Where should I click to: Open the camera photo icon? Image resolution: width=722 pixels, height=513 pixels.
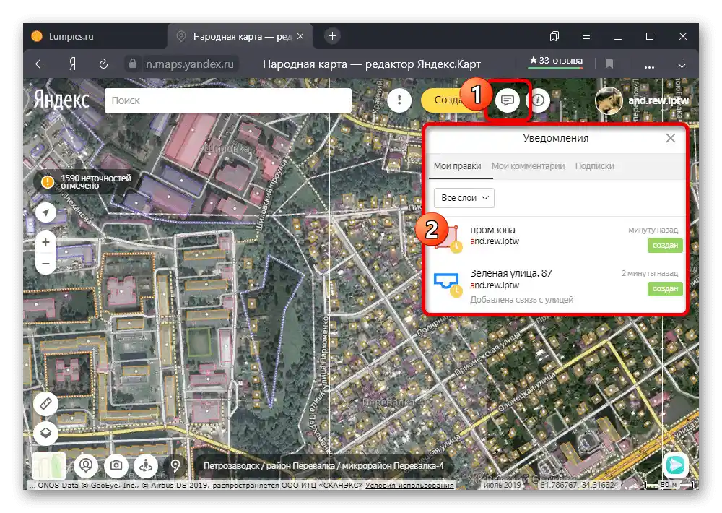pos(115,465)
